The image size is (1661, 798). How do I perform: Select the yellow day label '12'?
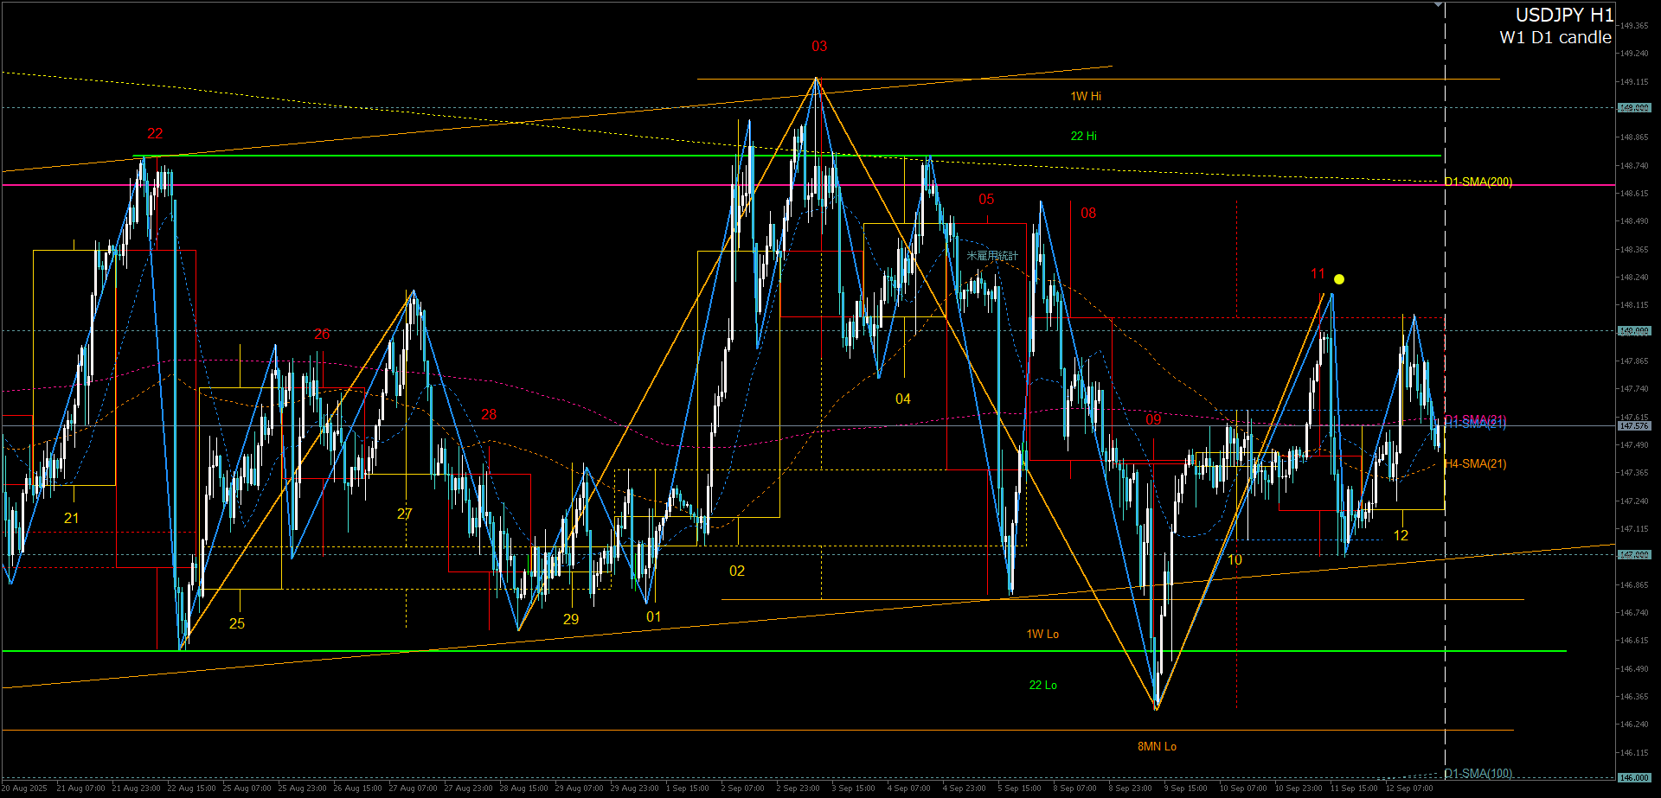[1401, 535]
